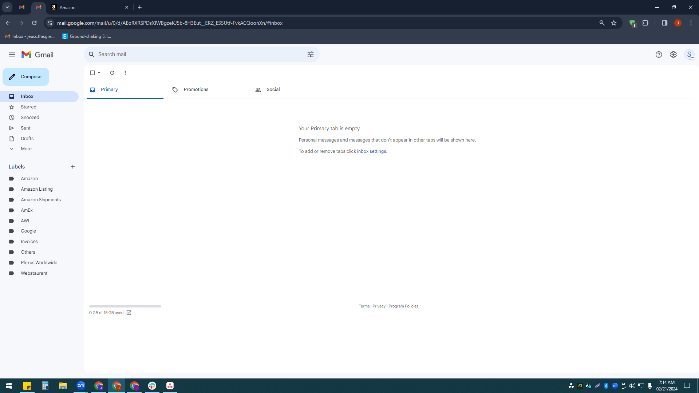Click the search magnifier icon in Gmail
Screen dimensions: 699x393
pos(92,55)
